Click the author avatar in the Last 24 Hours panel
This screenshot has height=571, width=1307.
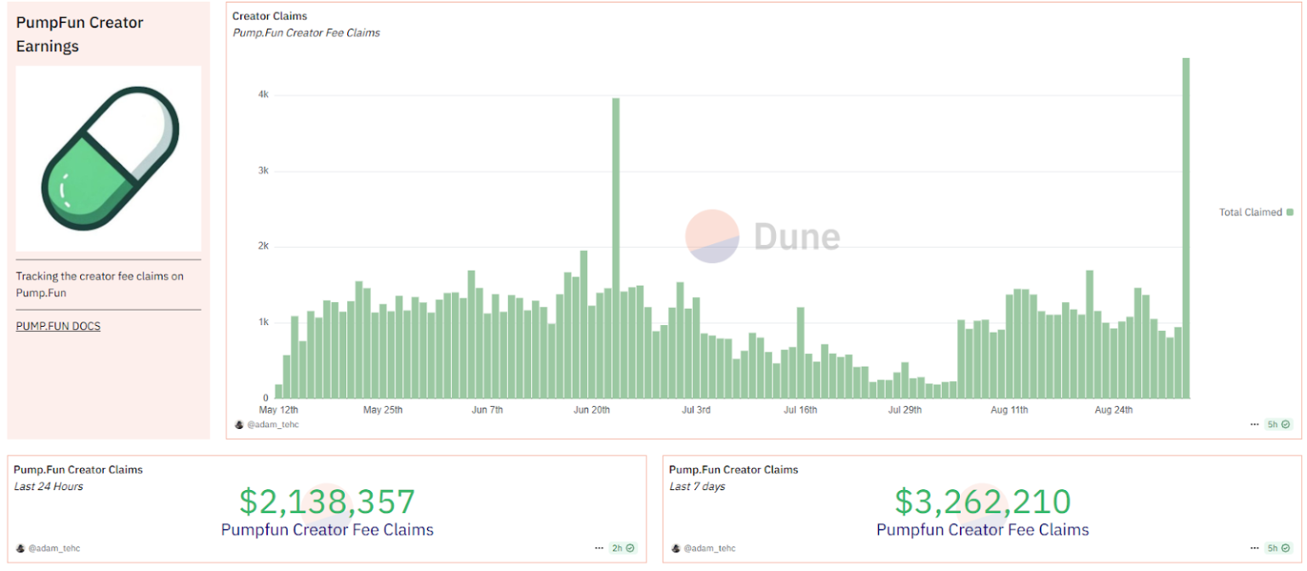point(20,549)
